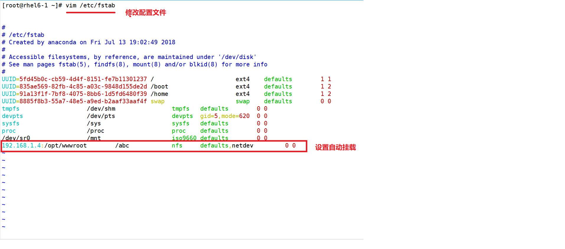Click '1 1' in the root filesystem row
Image resolution: width=565 pixels, height=249 pixels.
(x=326, y=79)
